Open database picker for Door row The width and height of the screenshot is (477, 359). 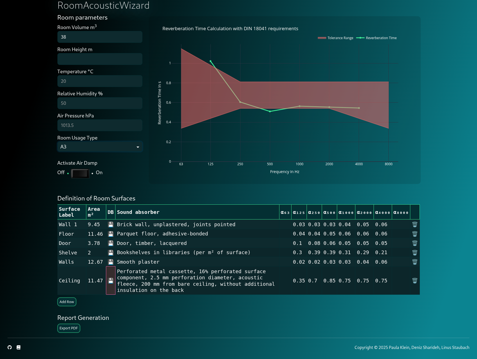tap(111, 243)
